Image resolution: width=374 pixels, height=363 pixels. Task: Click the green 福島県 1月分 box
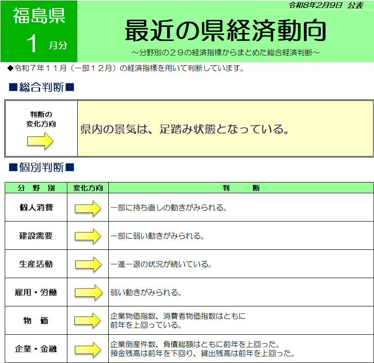39,31
